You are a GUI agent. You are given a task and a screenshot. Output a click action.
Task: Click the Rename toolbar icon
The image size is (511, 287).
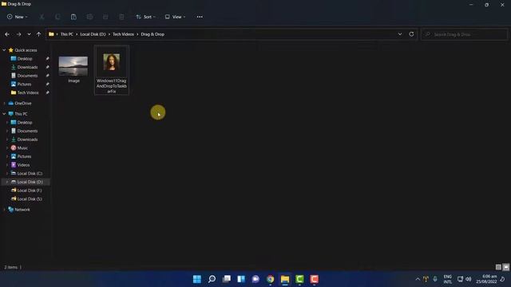(x=89, y=17)
